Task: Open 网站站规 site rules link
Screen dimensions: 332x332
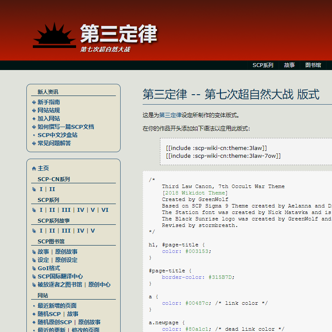Action: point(48,111)
